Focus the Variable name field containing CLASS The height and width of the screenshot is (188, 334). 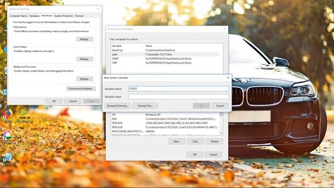[178, 89]
